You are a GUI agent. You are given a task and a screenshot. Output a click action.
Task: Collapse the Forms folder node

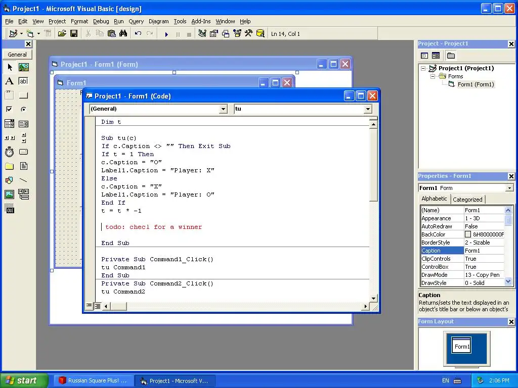pyautogui.click(x=433, y=76)
